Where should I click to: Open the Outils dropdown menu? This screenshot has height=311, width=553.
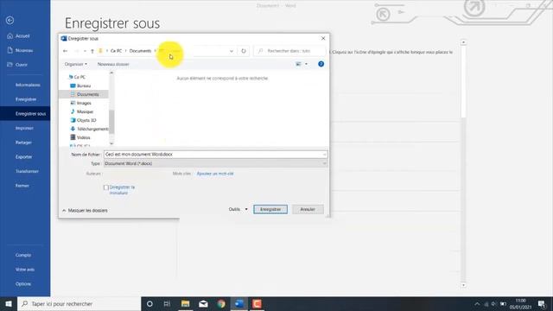[238, 209]
